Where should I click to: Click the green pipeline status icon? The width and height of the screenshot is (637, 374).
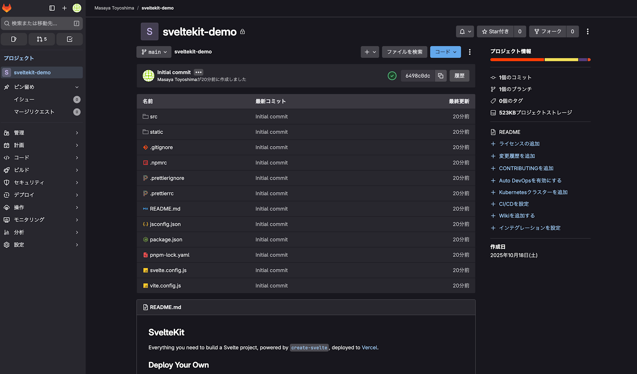(392, 76)
